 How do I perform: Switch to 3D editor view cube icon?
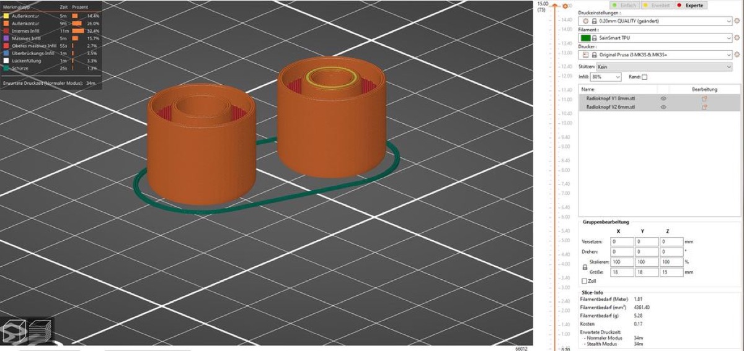click(x=14, y=331)
